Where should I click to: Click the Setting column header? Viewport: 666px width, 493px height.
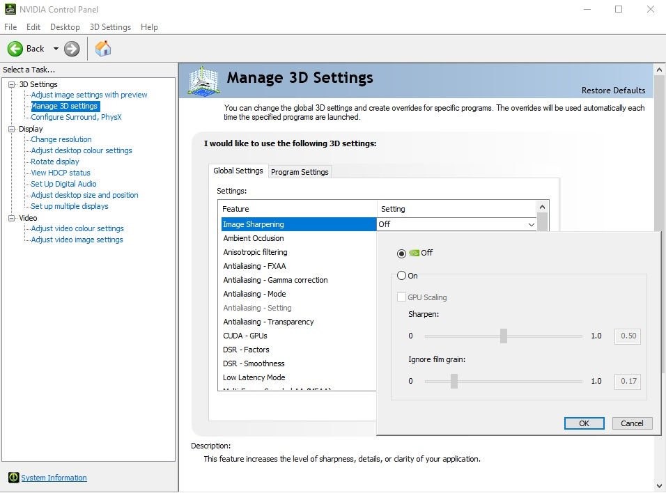[x=457, y=209]
